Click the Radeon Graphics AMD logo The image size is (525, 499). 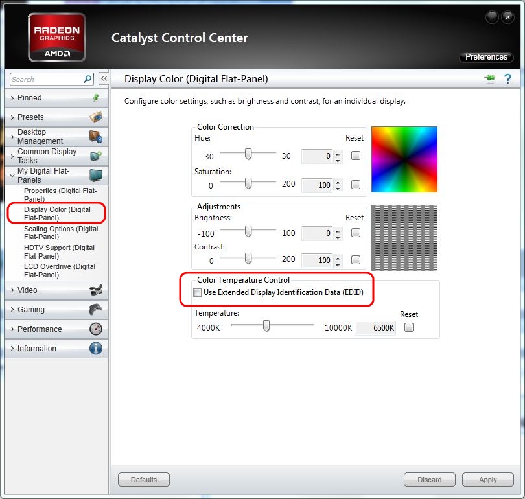click(x=56, y=37)
